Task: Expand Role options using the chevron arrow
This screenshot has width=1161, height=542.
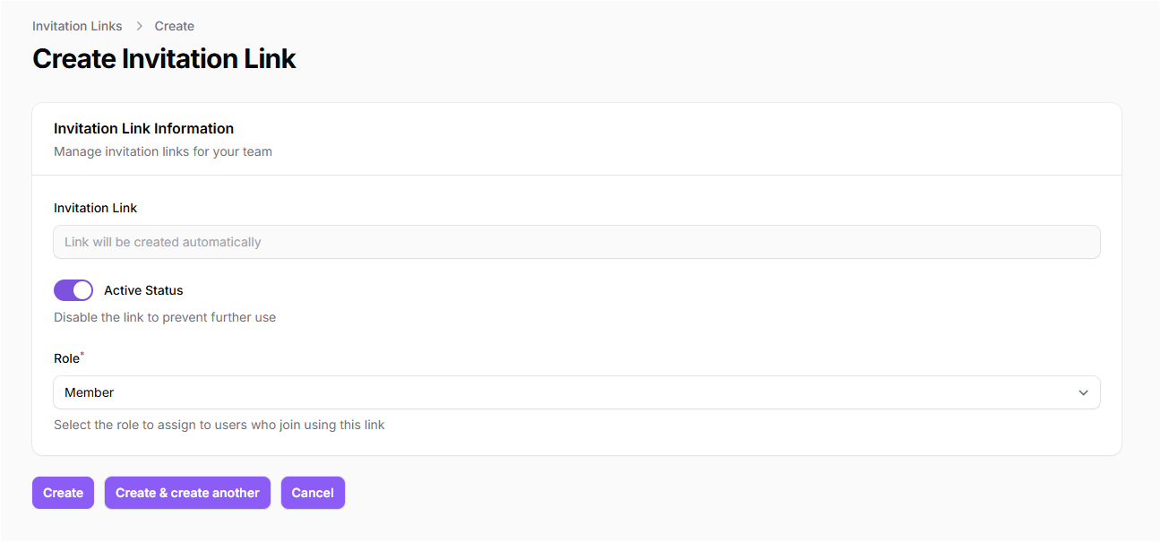Action: (x=1083, y=392)
